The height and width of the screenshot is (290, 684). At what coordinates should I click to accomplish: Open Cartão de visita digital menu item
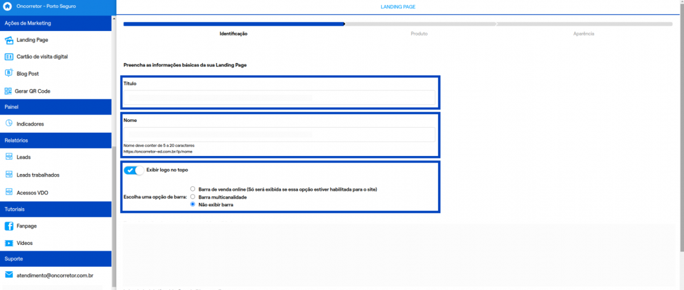pyautogui.click(x=43, y=57)
